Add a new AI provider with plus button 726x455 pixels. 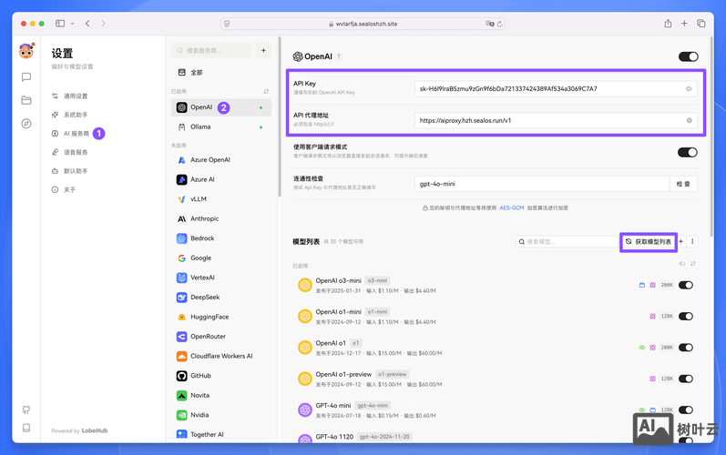point(263,50)
